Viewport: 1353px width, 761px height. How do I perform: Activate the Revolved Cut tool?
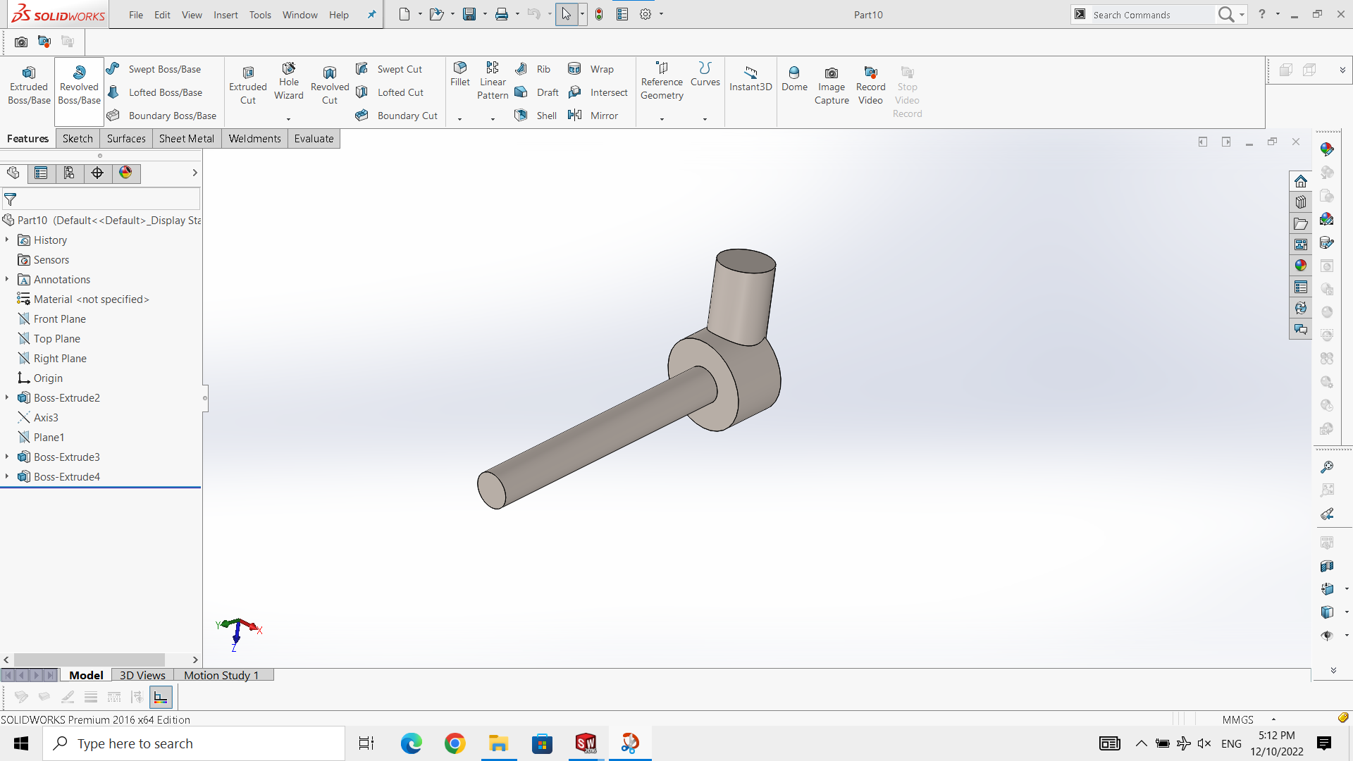330,85
